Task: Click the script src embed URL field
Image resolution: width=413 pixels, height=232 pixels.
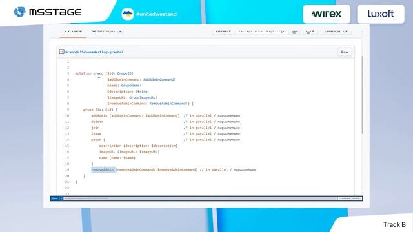Action: point(262,31)
